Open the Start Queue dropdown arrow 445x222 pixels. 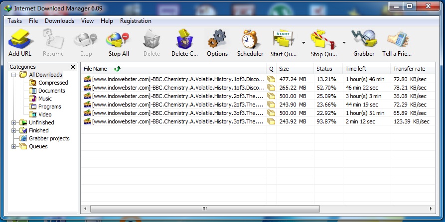coord(303,43)
